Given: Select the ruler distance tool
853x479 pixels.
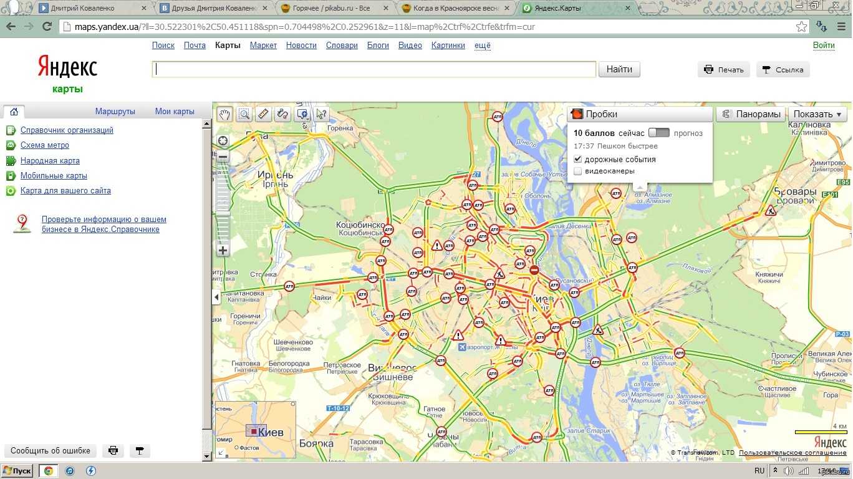Looking at the screenshot, I should 263,114.
